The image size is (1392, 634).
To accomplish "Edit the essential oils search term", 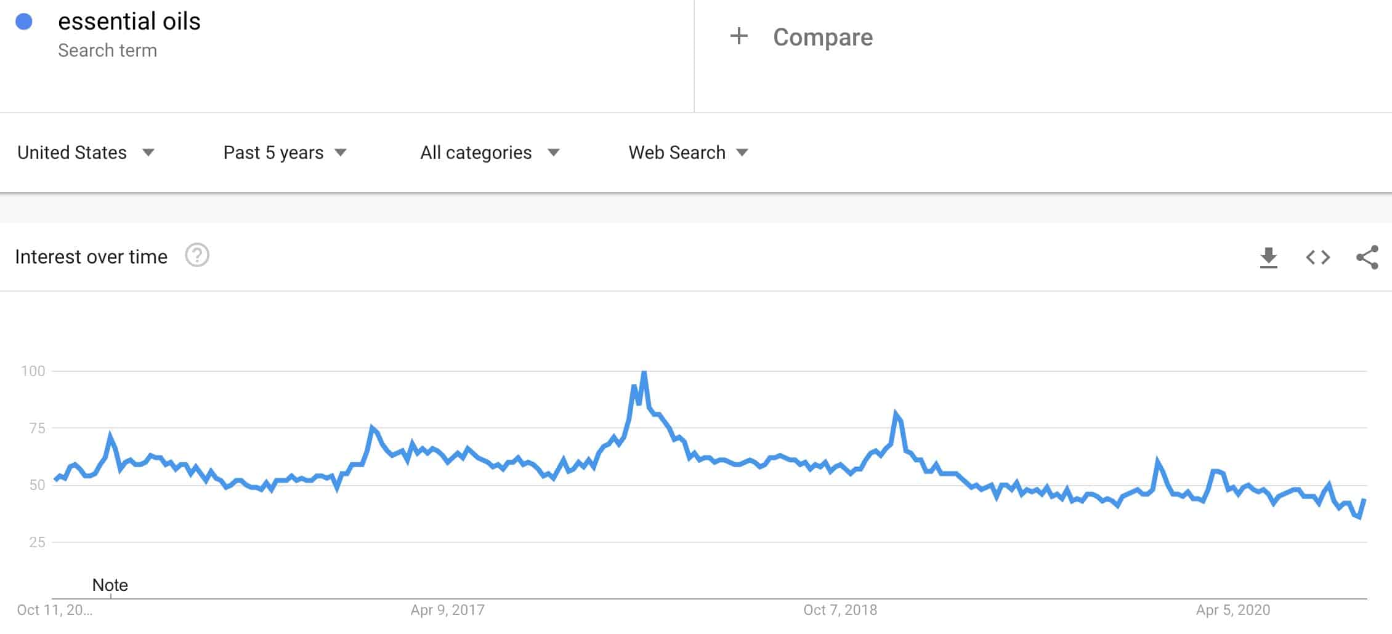I will pos(129,22).
